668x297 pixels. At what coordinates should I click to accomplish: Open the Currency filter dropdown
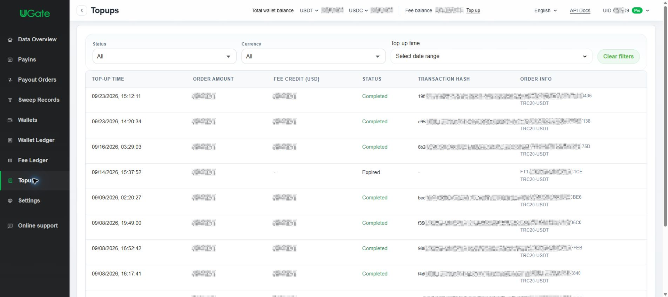[313, 56]
